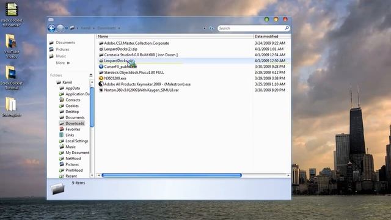Click the green window control button
391x220 pixels.
point(267,19)
